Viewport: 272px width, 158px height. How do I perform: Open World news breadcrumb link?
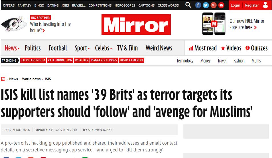point(31,79)
